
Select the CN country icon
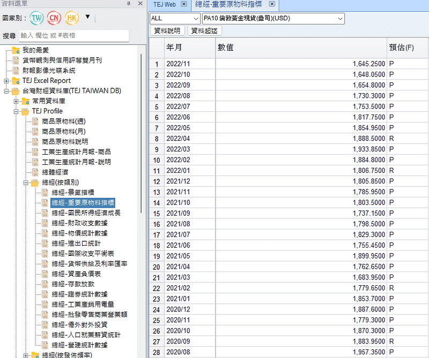pos(55,18)
